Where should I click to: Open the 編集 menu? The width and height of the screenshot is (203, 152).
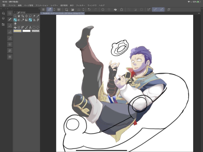(20, 5)
